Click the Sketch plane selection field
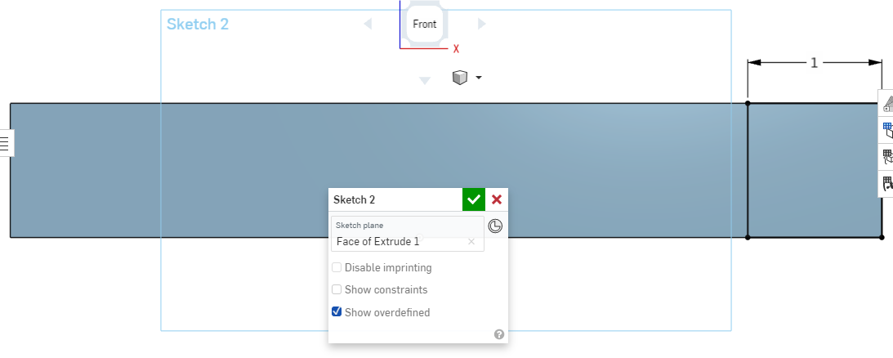The width and height of the screenshot is (893, 358). tap(400, 241)
